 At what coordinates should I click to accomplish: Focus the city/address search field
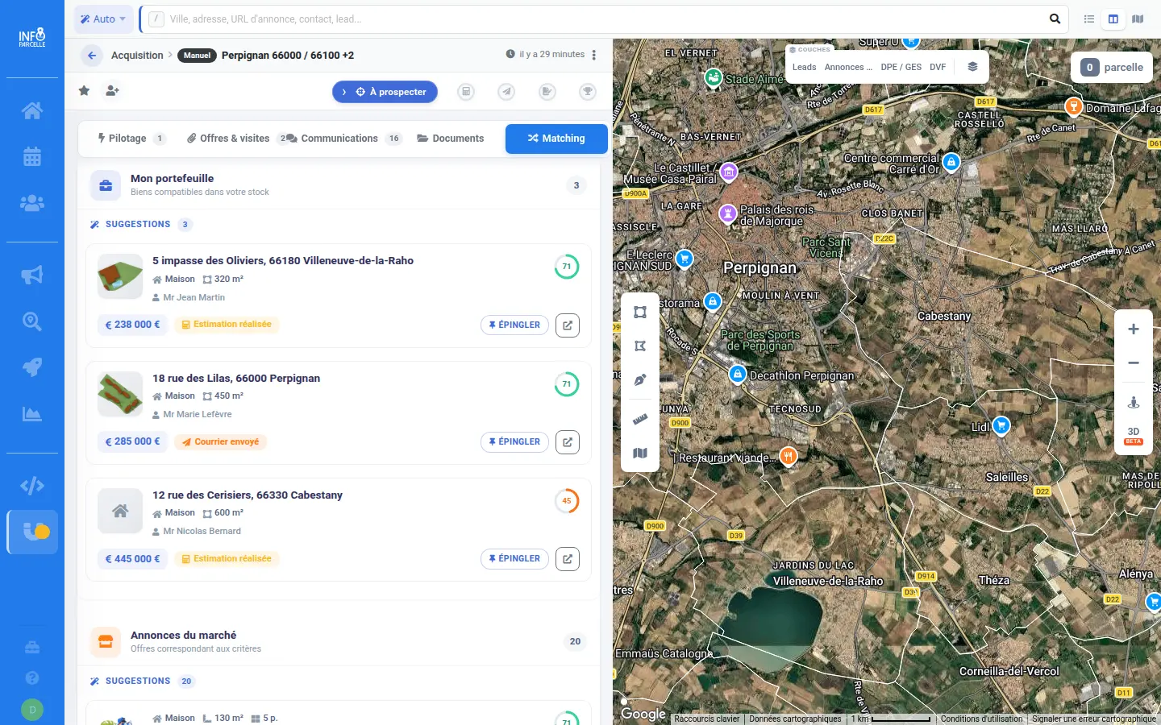click(x=605, y=19)
